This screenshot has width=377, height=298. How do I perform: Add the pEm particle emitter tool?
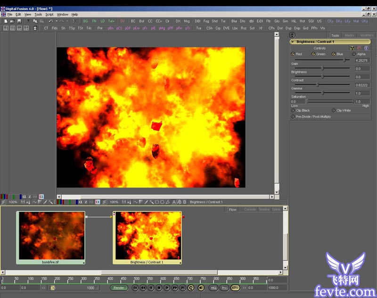(x=136, y=28)
